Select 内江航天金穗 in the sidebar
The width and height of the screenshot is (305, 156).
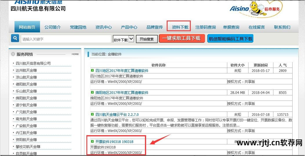26,133
